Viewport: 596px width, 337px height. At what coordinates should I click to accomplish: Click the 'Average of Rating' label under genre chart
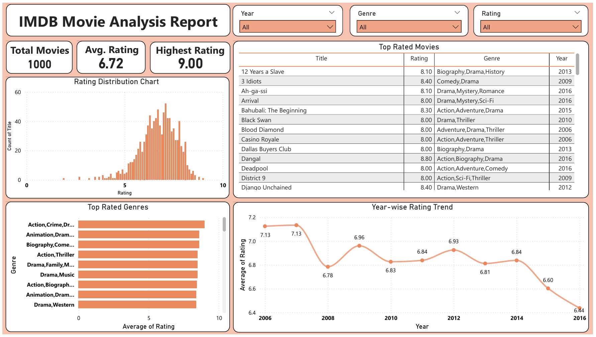click(148, 327)
